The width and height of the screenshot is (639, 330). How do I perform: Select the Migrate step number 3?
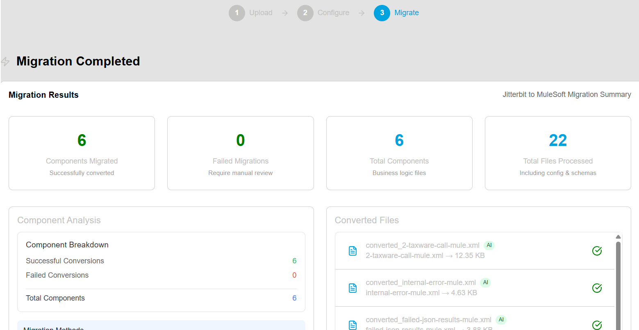pyautogui.click(x=382, y=13)
